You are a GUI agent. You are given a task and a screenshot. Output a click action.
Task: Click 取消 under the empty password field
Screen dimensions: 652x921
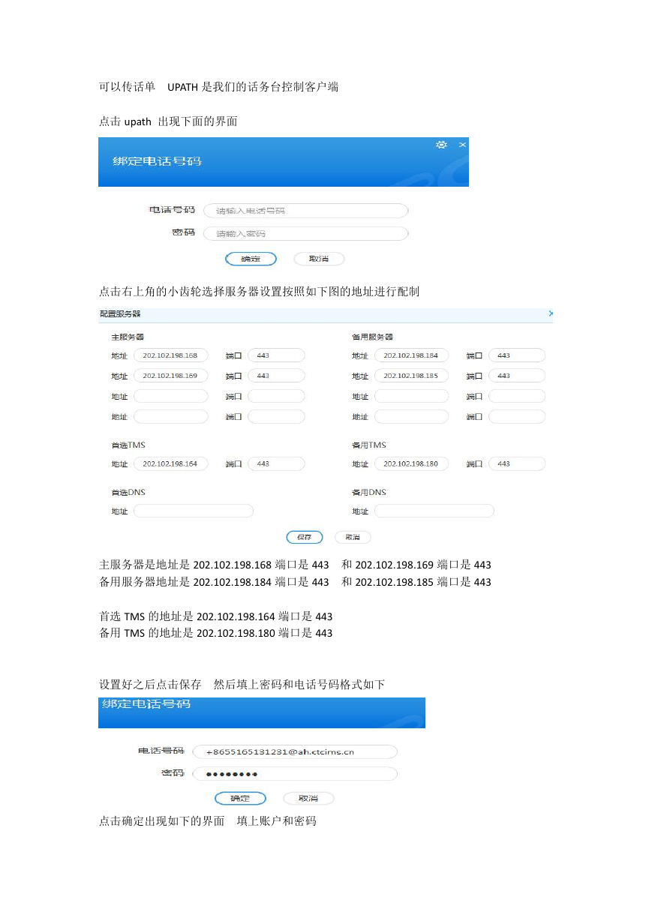(319, 259)
